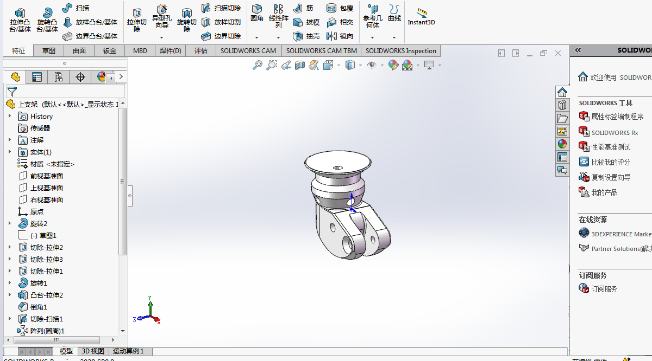Open the edit appearance color sphere
Viewport: 652px width, 361px height.
[393, 65]
